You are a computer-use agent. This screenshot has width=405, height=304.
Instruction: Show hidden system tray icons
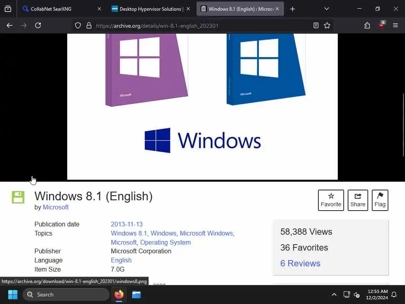click(x=334, y=294)
